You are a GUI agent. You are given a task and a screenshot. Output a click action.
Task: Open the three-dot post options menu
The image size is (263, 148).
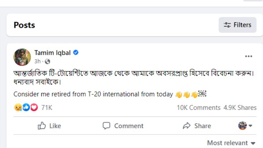pos(249,57)
